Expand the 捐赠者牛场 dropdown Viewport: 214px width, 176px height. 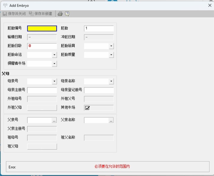point(54,64)
